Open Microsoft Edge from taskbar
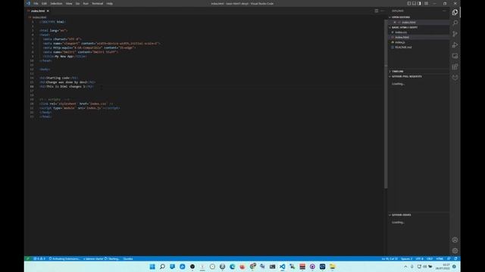485x272 pixels. tap(233, 267)
